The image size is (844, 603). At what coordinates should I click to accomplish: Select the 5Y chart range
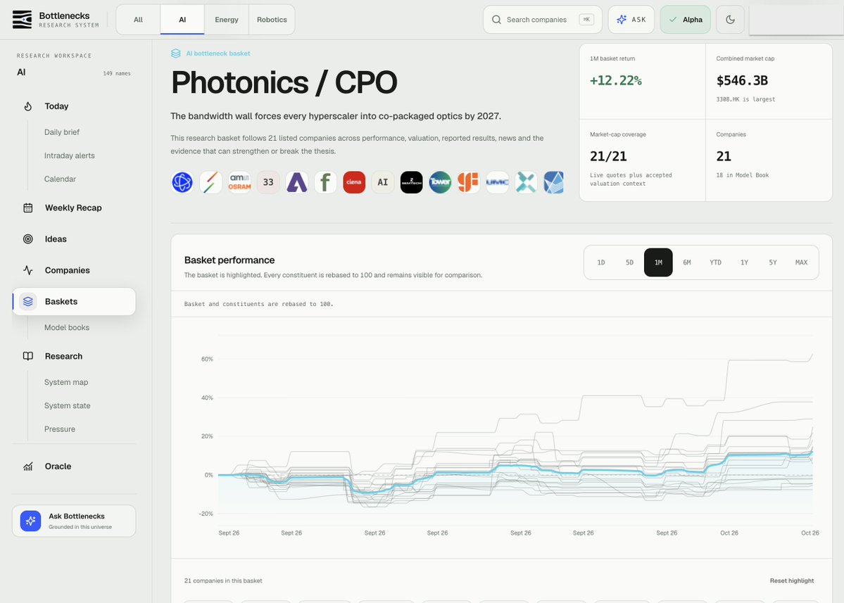pos(772,262)
